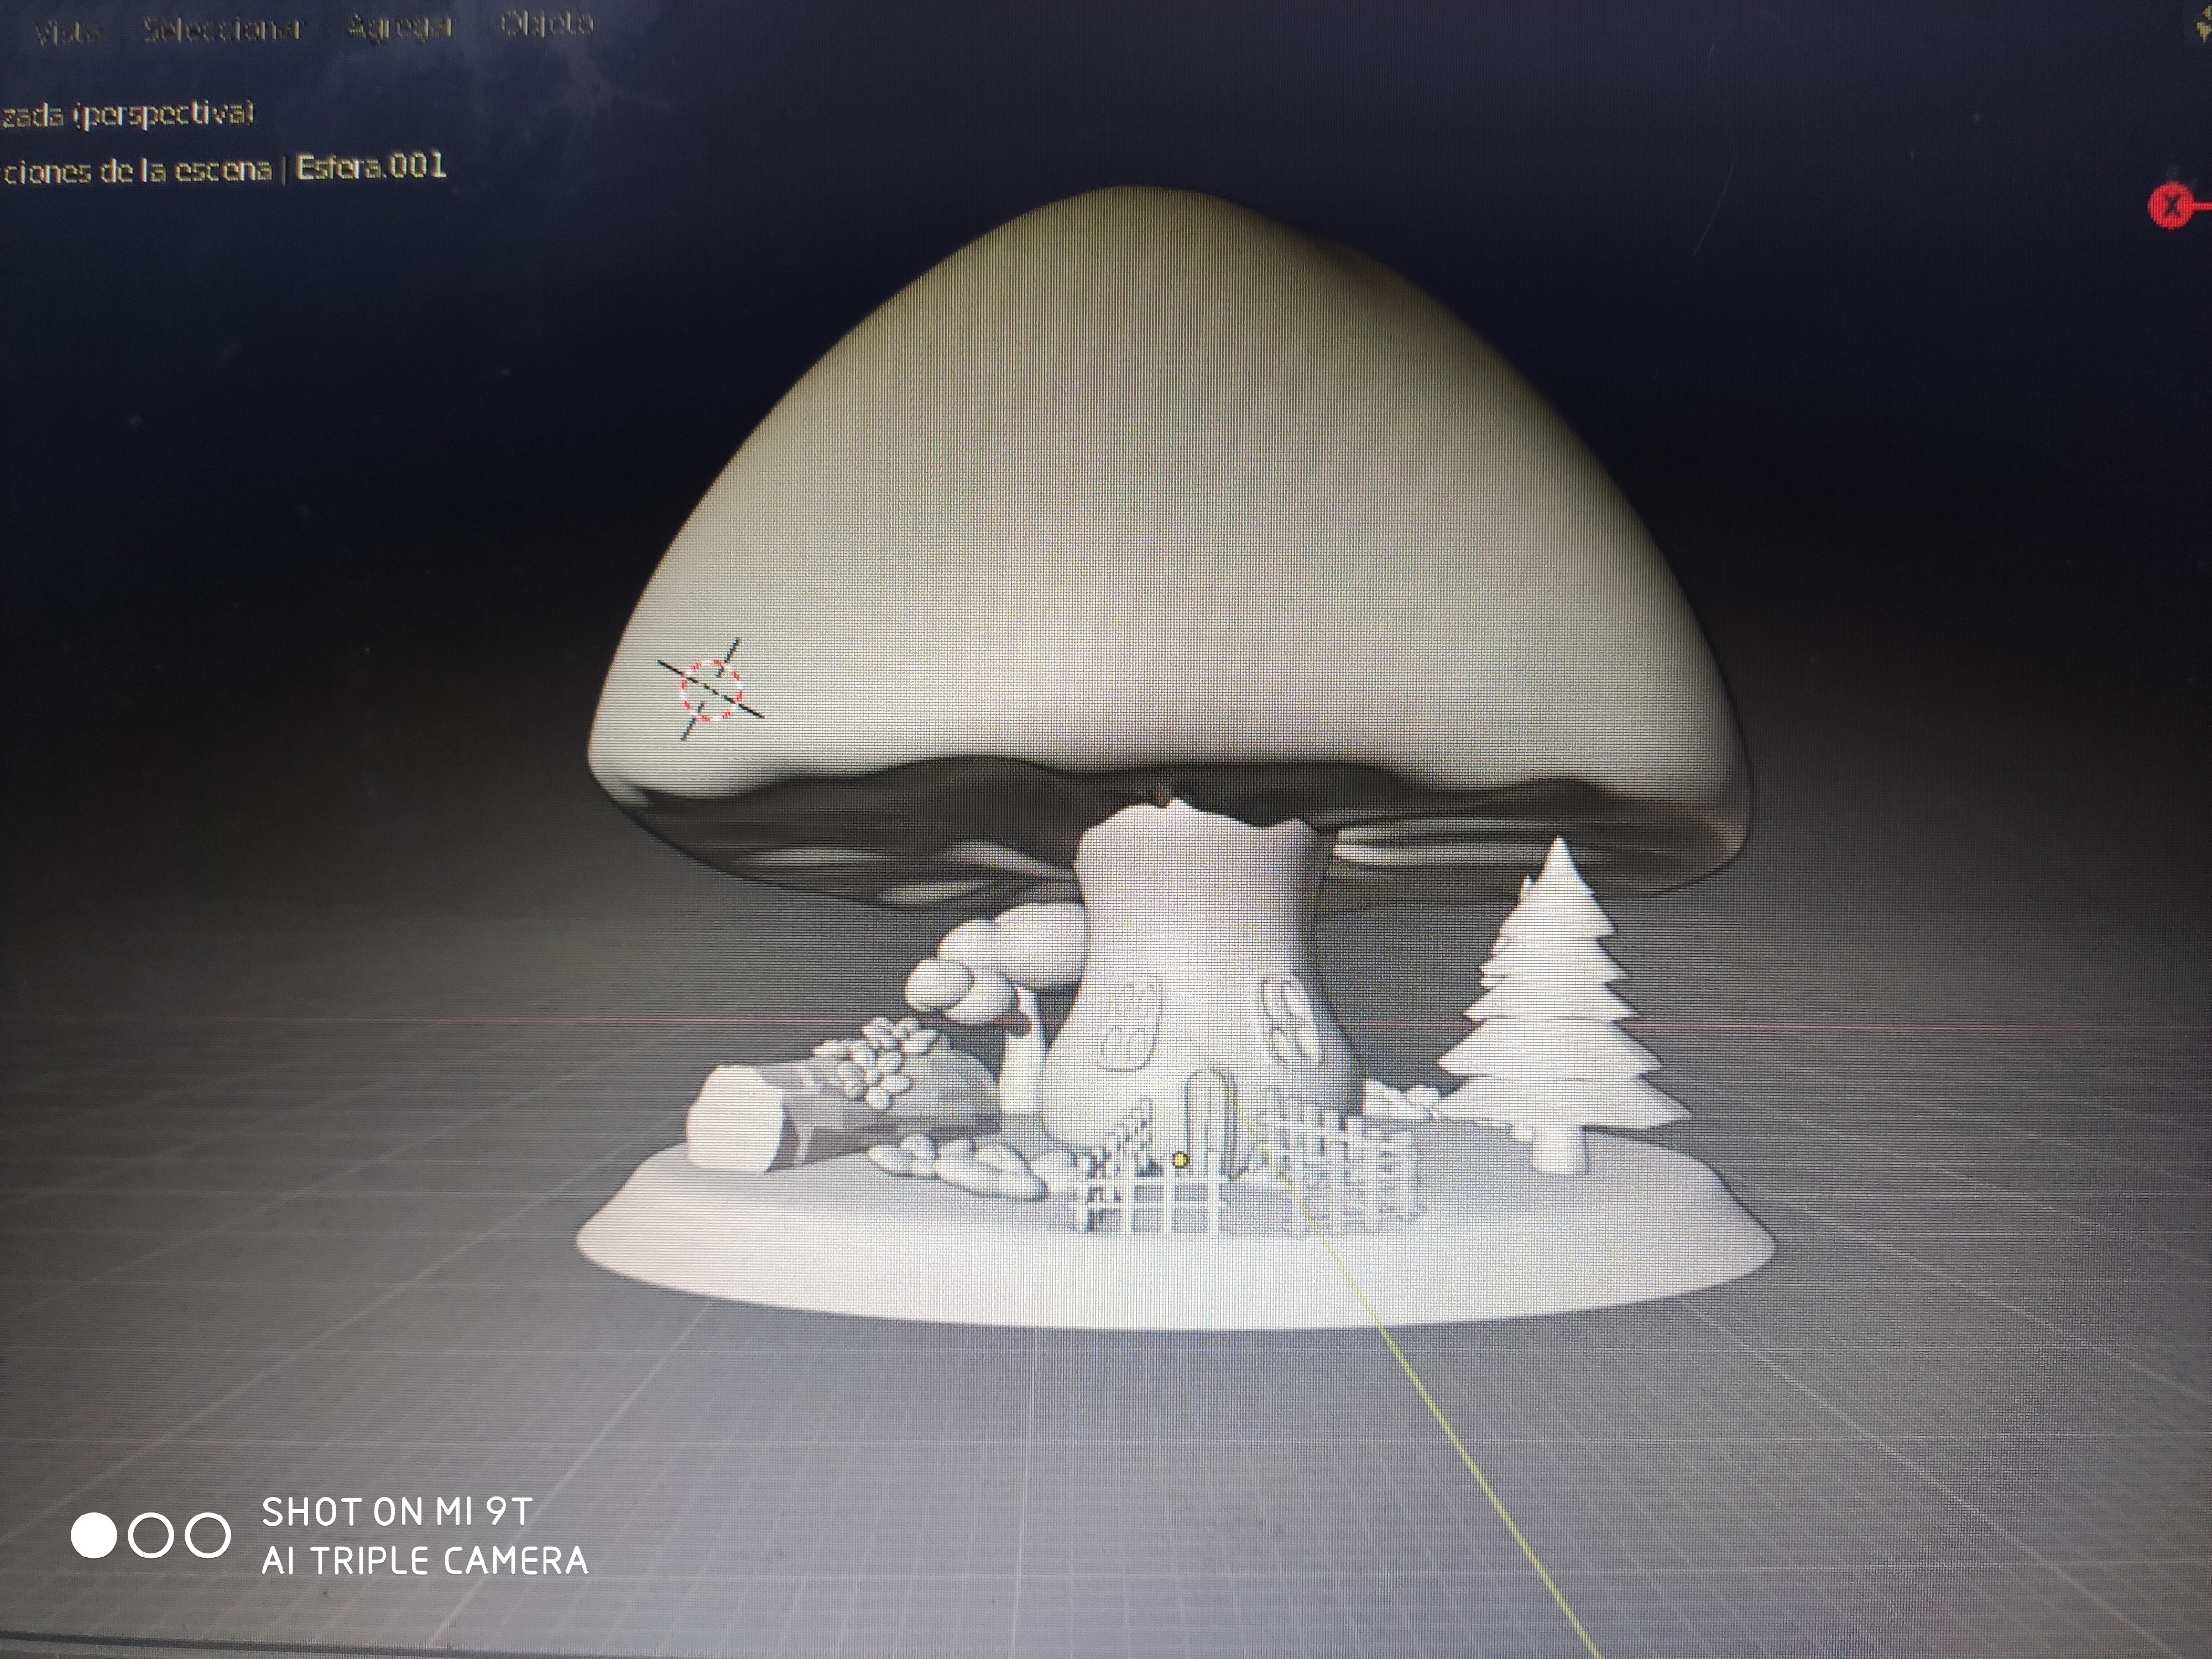
Task: Open the Objeto menu
Action: [x=547, y=23]
